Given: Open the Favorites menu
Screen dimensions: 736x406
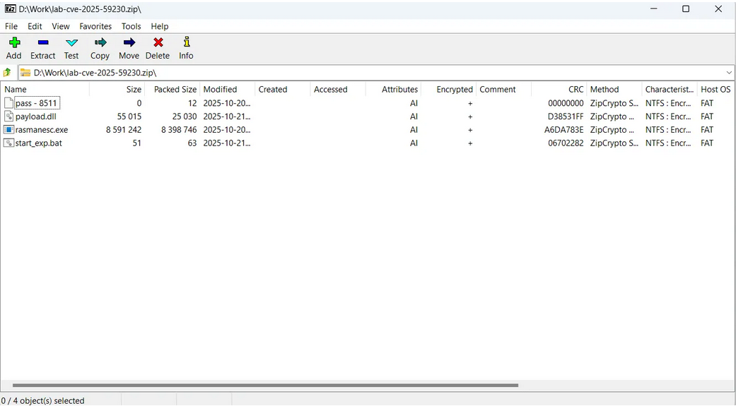Looking at the screenshot, I should click(x=95, y=26).
